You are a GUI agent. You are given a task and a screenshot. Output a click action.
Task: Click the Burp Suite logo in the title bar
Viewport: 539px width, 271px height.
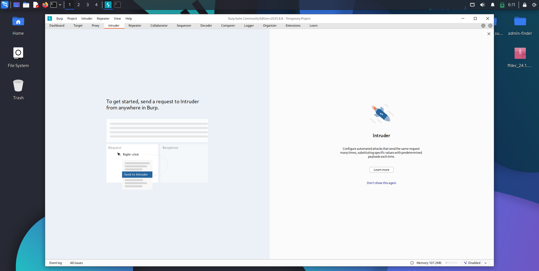pyautogui.click(x=50, y=19)
